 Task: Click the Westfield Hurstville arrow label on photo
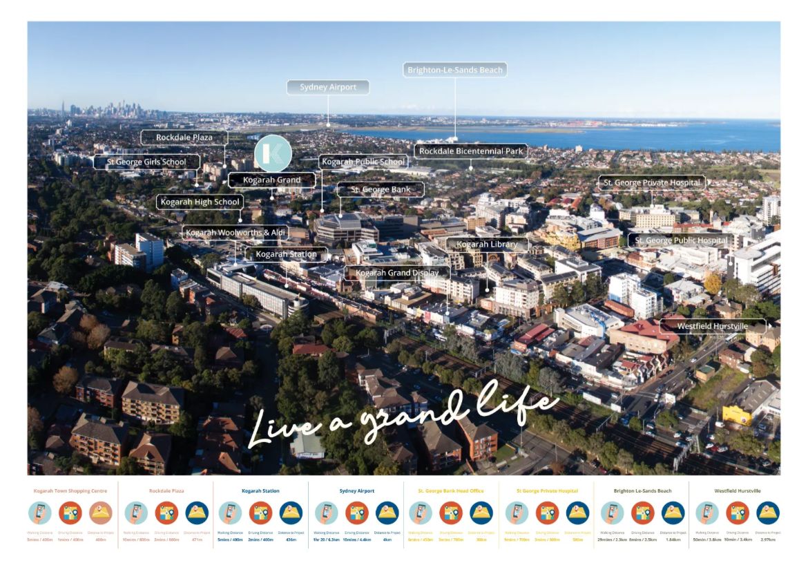coord(713,326)
